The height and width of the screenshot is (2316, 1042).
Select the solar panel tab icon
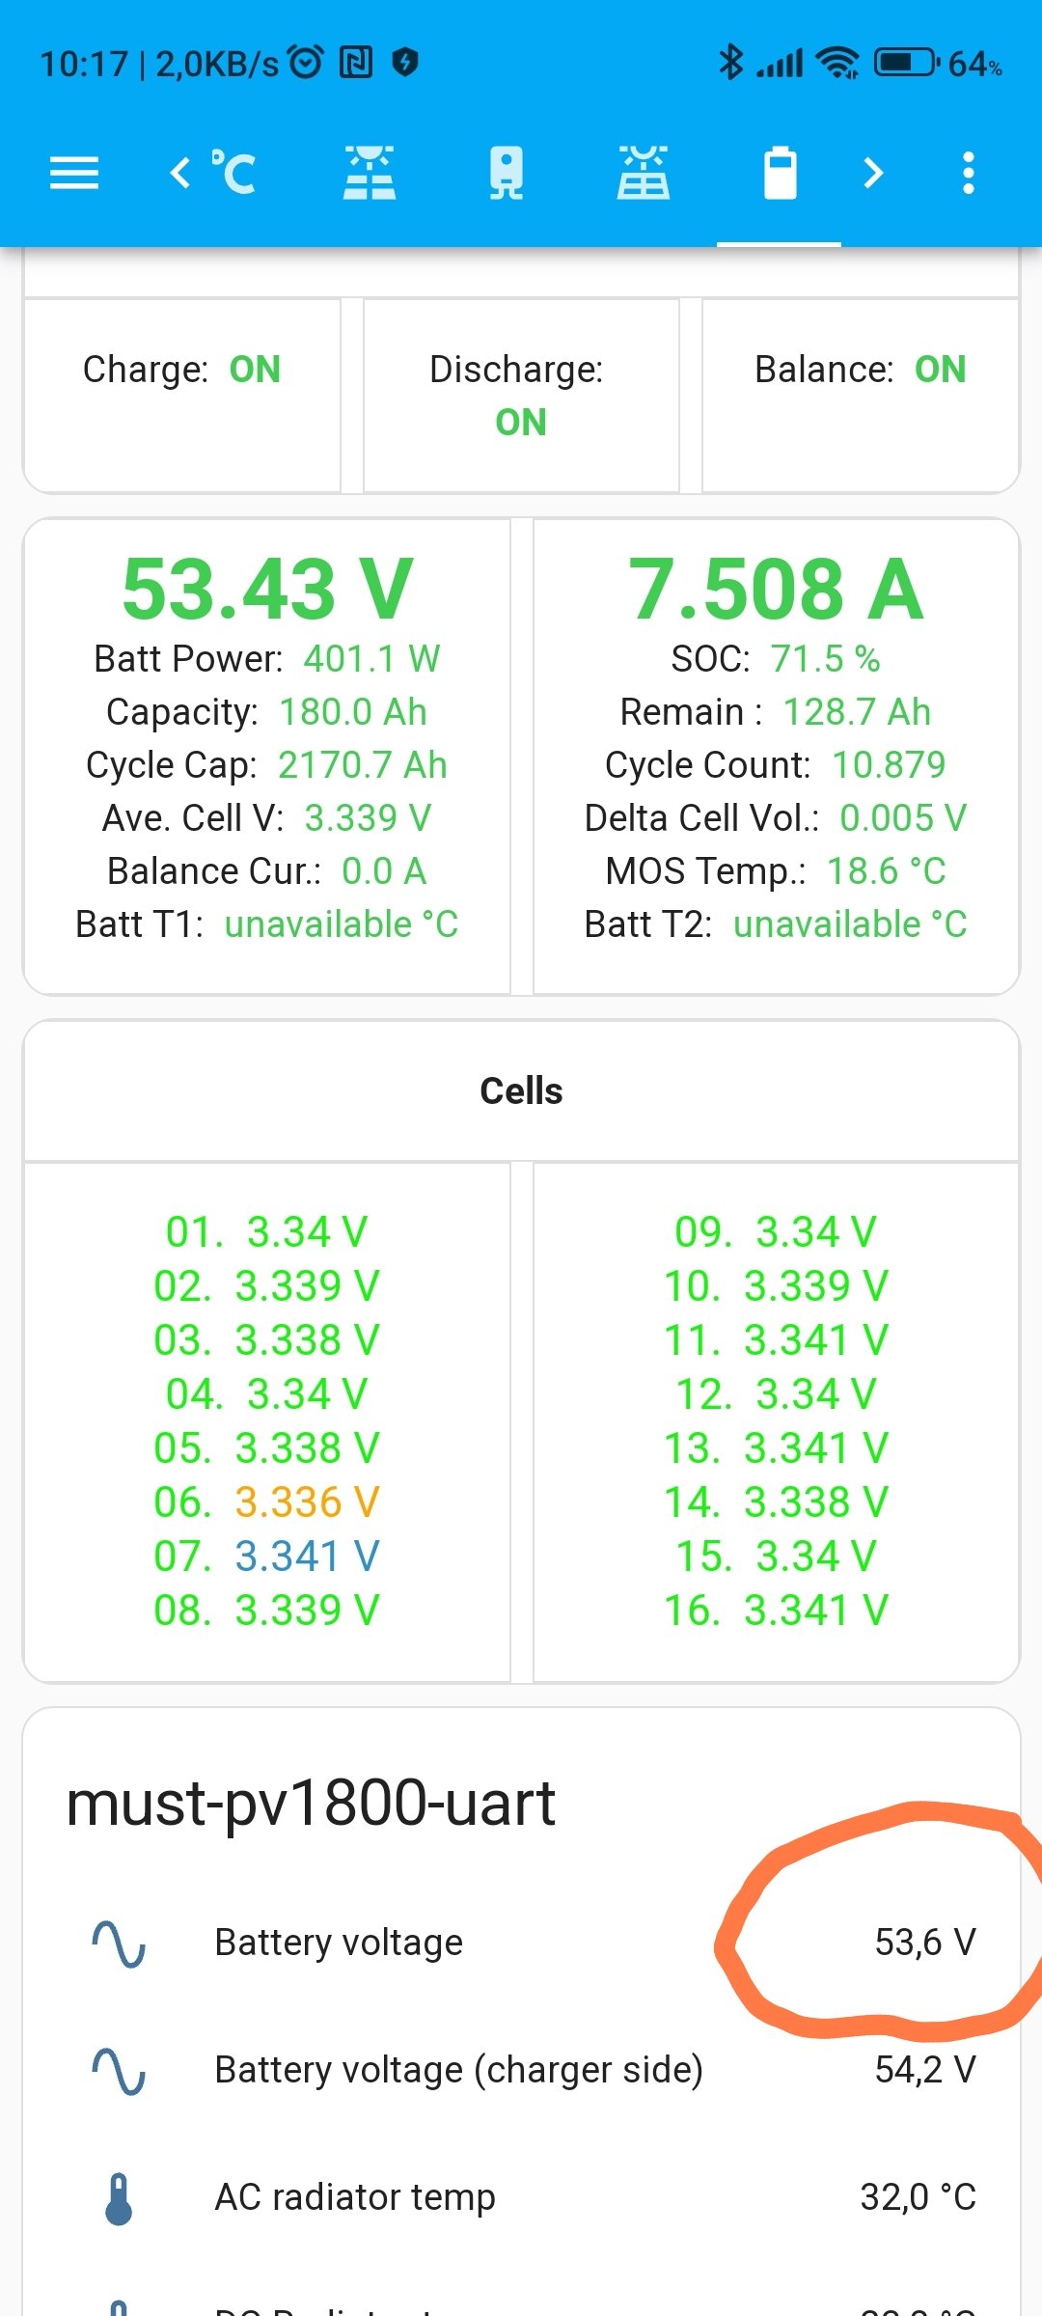point(644,174)
